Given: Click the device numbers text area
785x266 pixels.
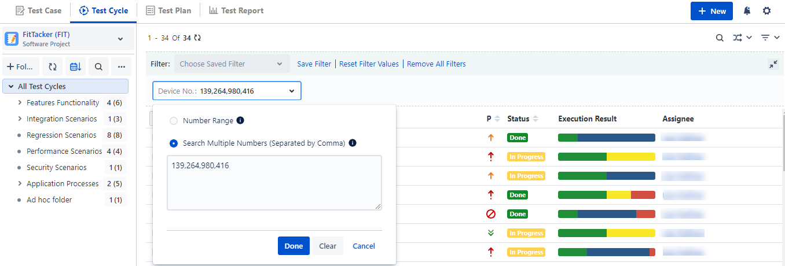Looking at the screenshot, I should pyautogui.click(x=274, y=182).
